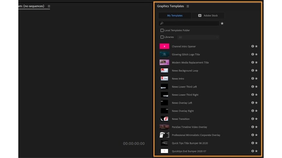
Task: Switch to the Adobe Stock tab
Action: (x=208, y=15)
